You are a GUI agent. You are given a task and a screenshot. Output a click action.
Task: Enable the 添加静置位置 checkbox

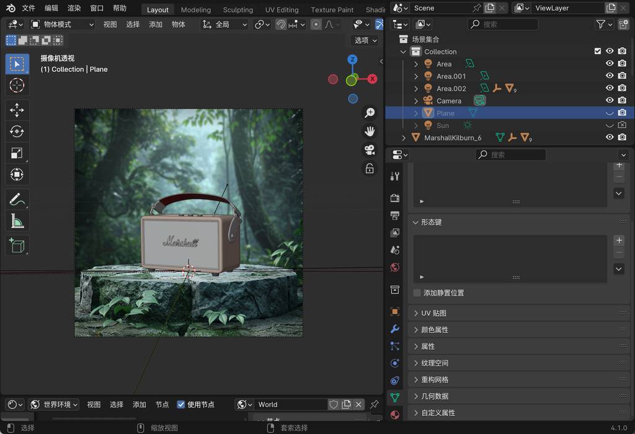click(417, 293)
